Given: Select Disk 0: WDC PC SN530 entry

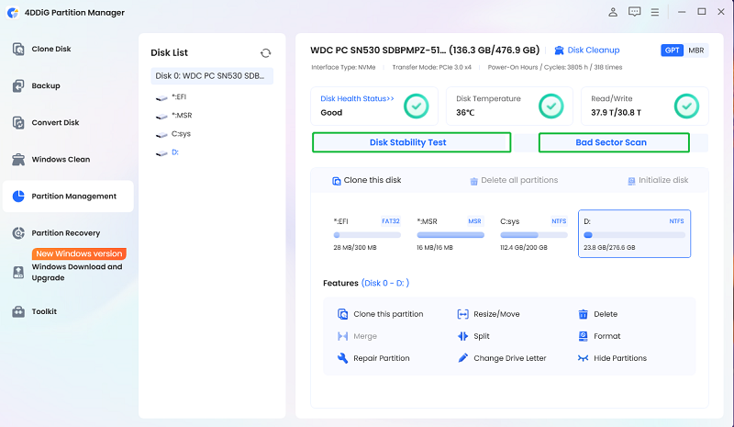Looking at the screenshot, I should tap(212, 76).
